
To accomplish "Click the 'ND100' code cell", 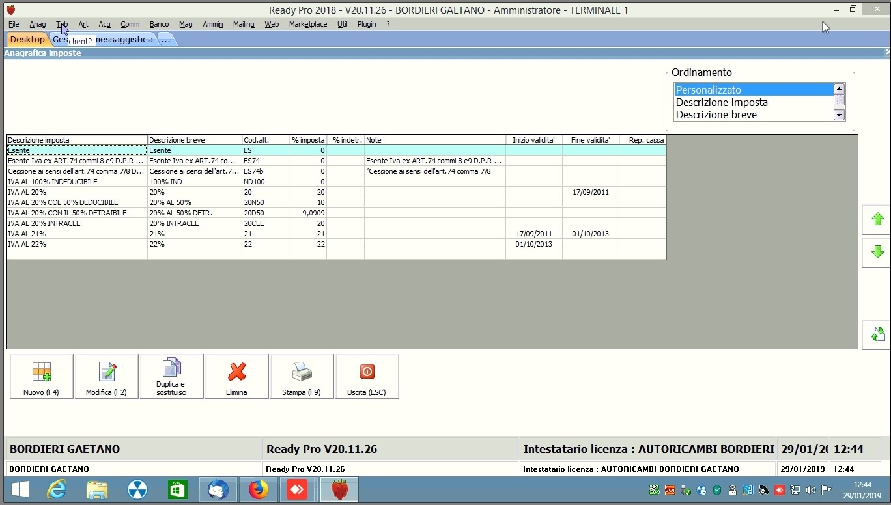I will click(x=265, y=182).
